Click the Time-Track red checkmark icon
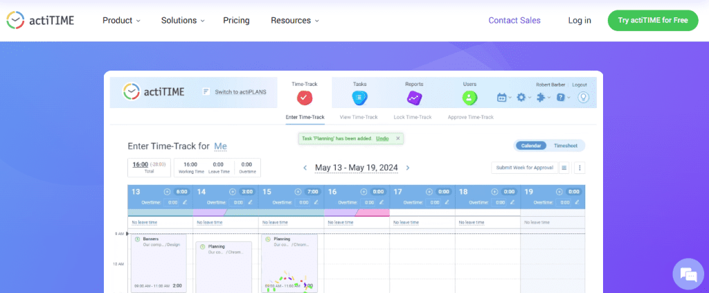709x293 pixels. (x=305, y=98)
